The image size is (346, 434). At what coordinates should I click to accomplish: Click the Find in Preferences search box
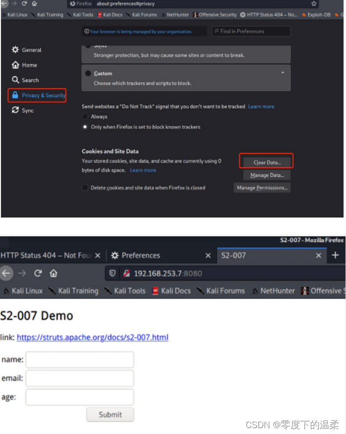251,31
